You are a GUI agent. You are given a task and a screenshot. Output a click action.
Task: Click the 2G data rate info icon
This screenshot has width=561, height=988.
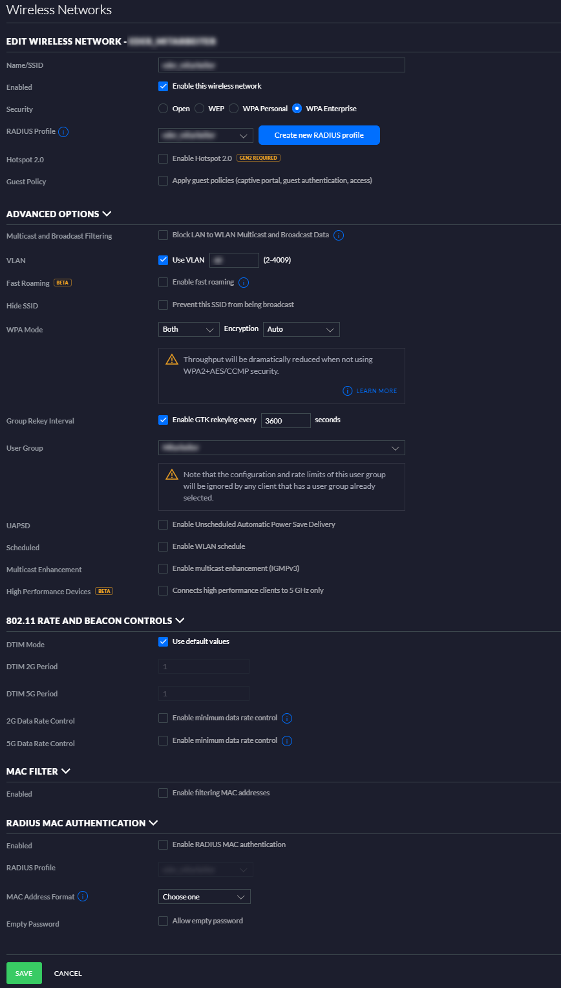[x=287, y=718]
